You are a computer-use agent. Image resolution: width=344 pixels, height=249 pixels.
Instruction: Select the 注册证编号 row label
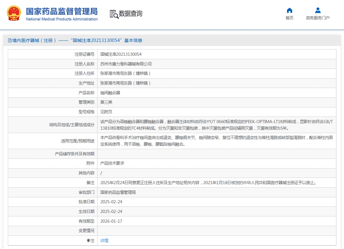84,54
